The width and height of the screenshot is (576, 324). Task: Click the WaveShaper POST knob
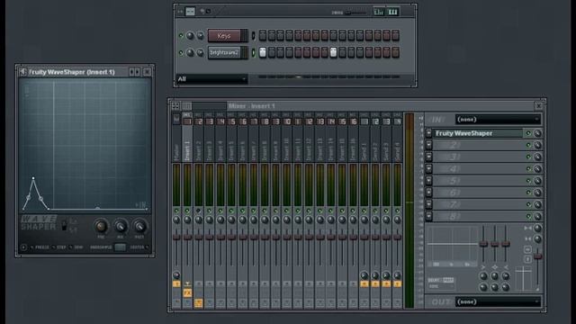[139, 227]
